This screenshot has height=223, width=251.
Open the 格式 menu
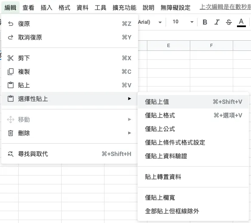(64, 7)
